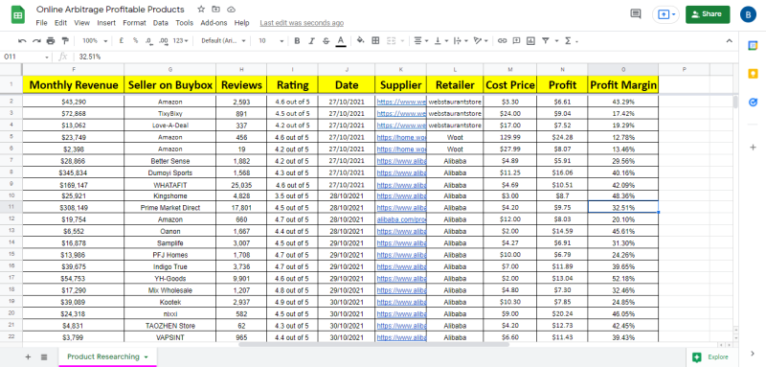Screen dimensions: 766x367
Task: Open the Add-ons menu
Action: (214, 23)
